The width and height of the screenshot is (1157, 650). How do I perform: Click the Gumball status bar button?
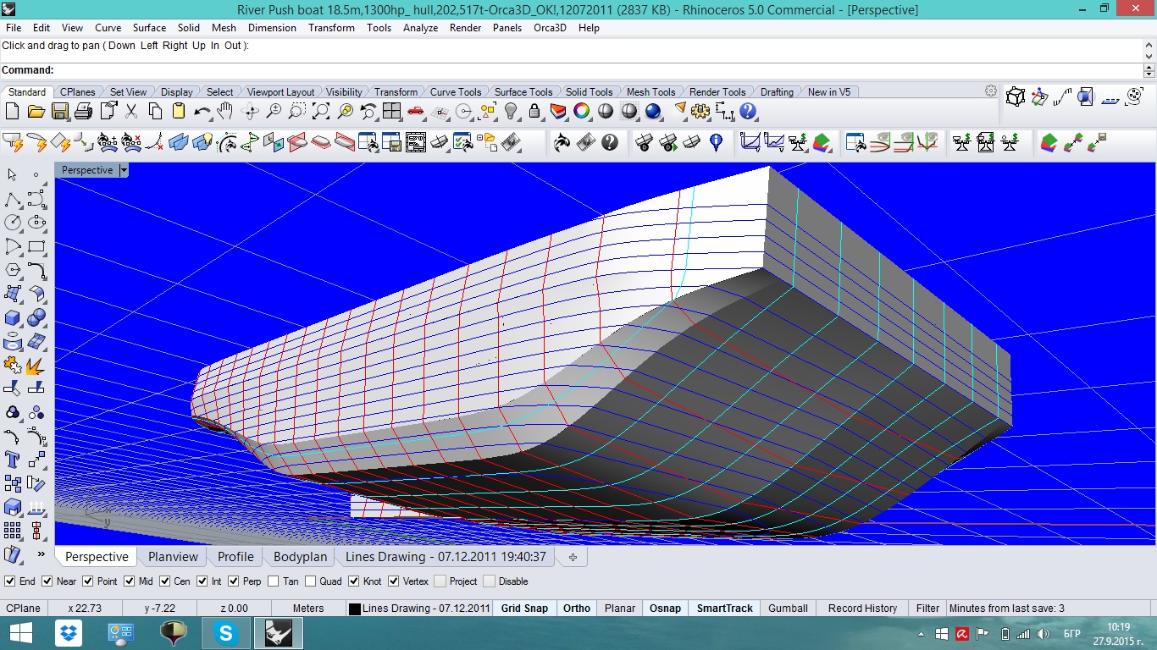[x=788, y=608]
